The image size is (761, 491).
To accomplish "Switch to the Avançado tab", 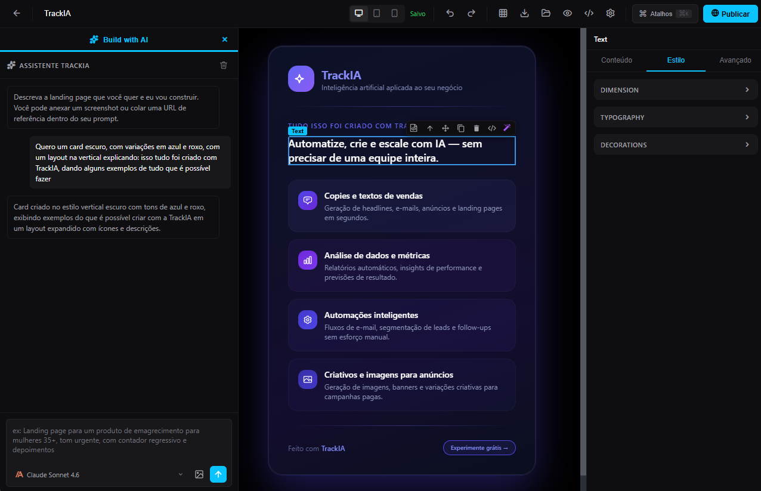I will click(x=735, y=60).
